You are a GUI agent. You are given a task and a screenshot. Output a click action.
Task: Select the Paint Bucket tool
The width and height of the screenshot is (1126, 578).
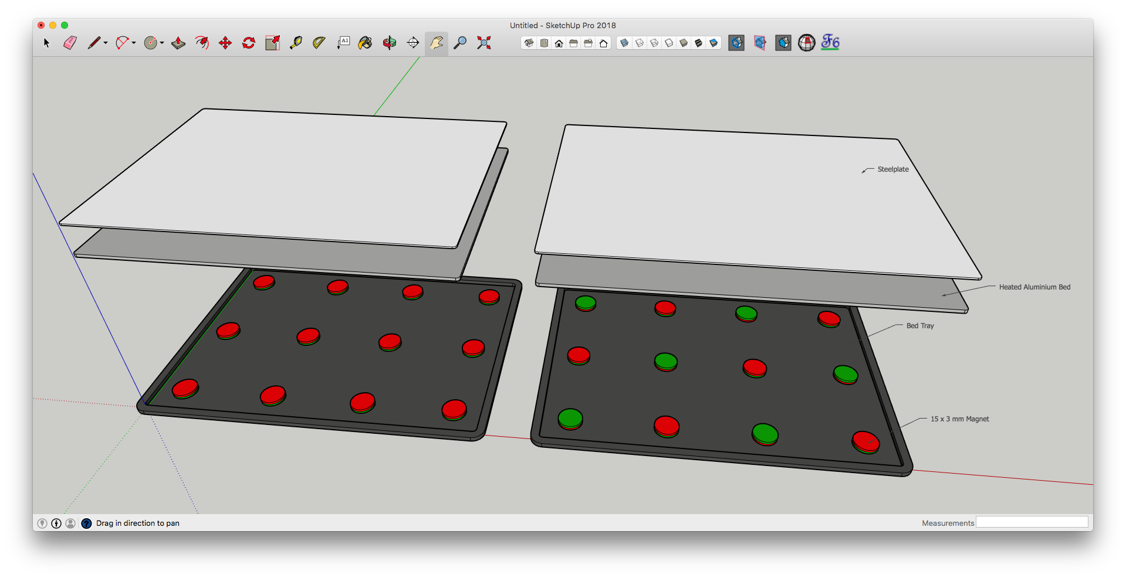pyautogui.click(x=365, y=43)
